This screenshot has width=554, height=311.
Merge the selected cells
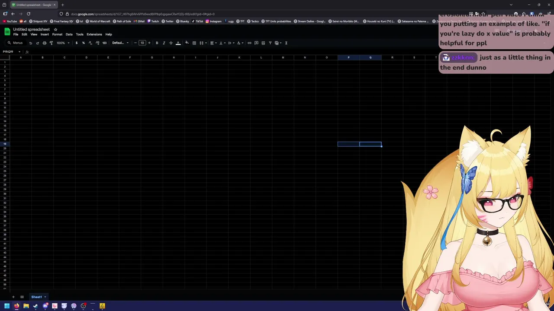point(201,43)
